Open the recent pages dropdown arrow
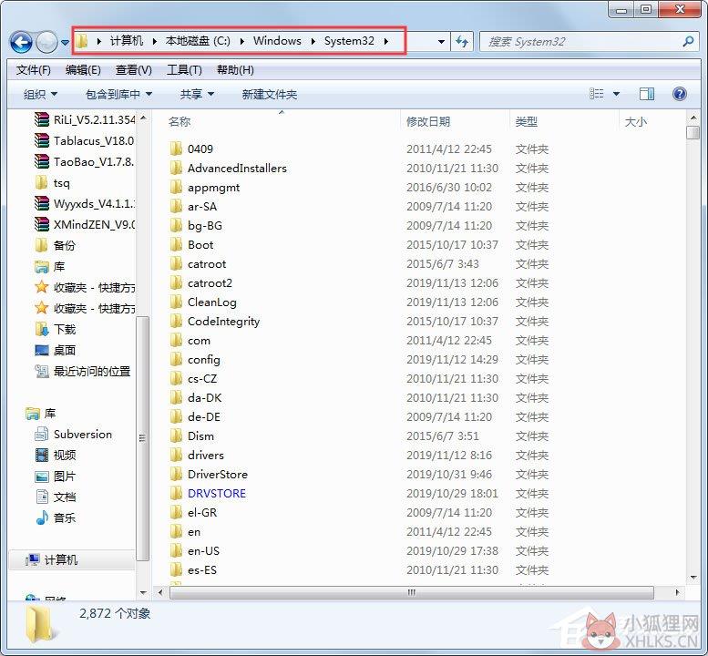The width and height of the screenshot is (708, 656). tap(65, 43)
